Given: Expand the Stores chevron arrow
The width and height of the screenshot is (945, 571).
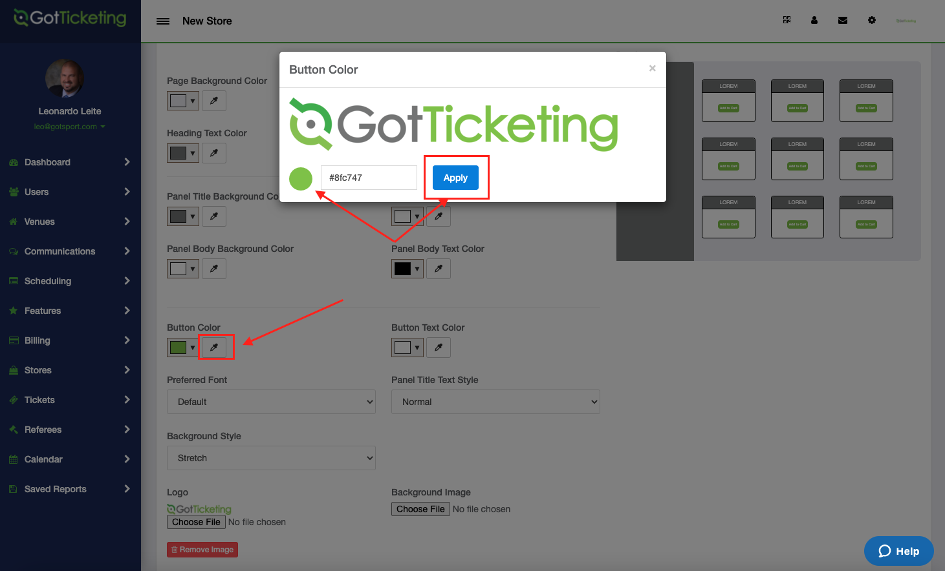Looking at the screenshot, I should click(x=127, y=370).
